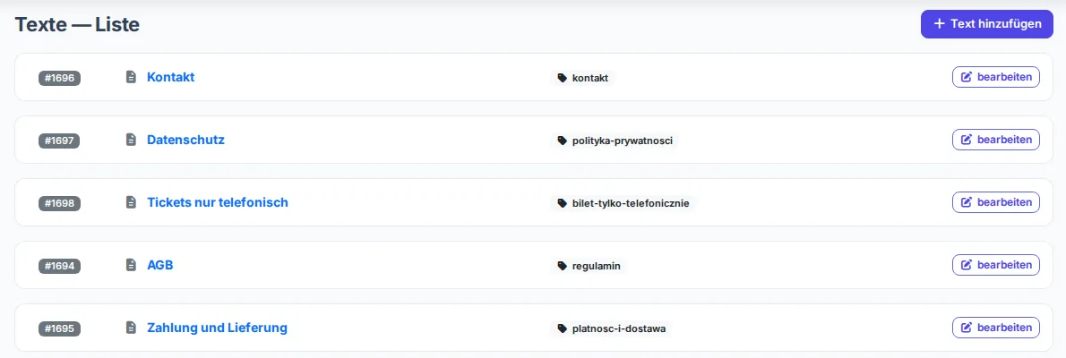
Task: Click the tag icon next to kontakt
Action: (563, 78)
